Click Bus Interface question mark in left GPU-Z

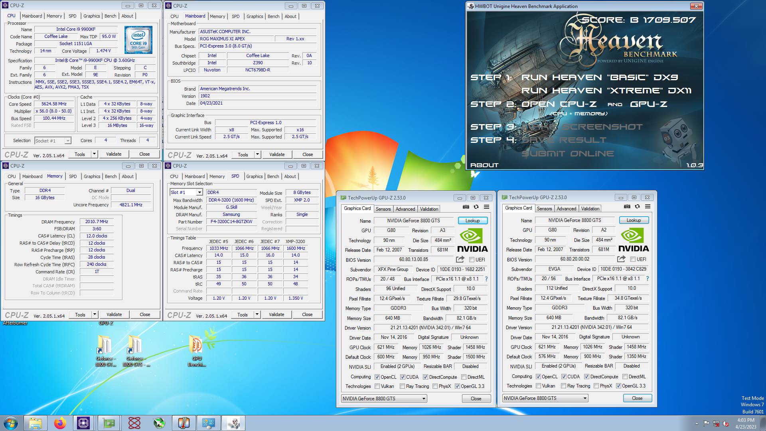pos(486,279)
